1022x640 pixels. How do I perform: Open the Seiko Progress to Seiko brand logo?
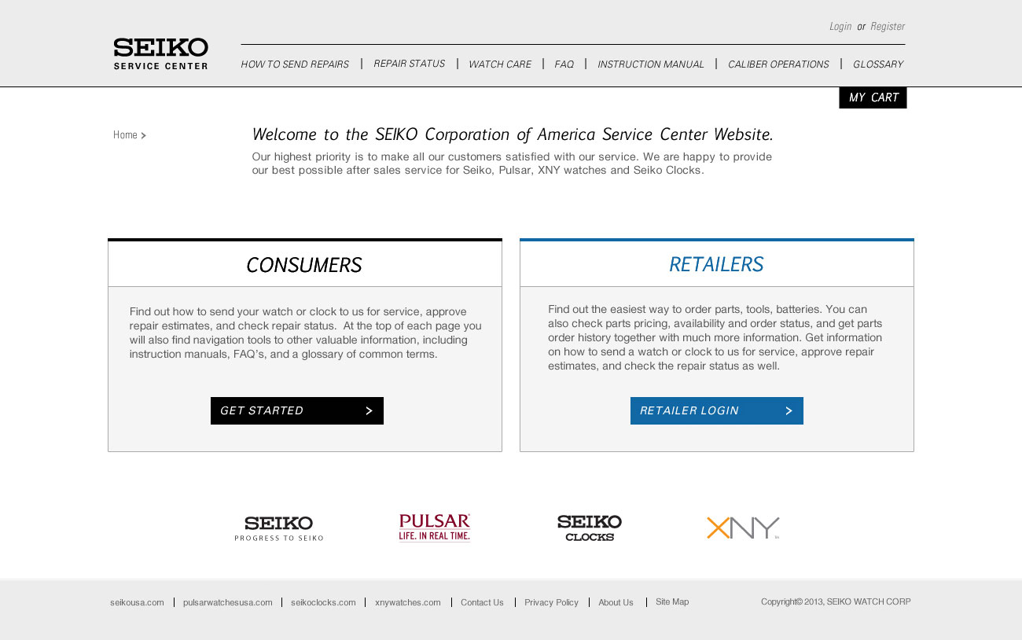pos(279,528)
